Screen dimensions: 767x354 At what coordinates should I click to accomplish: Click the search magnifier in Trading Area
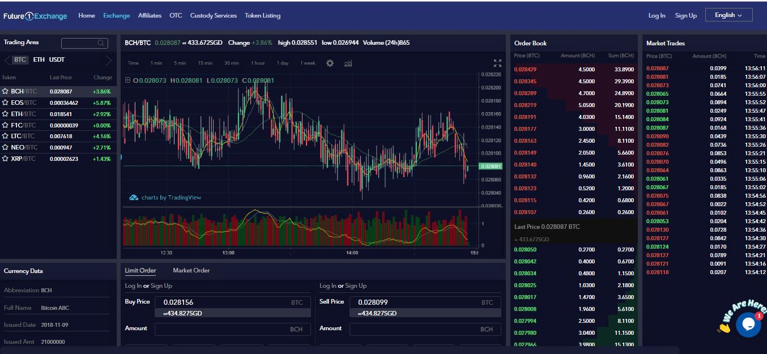[x=101, y=43]
